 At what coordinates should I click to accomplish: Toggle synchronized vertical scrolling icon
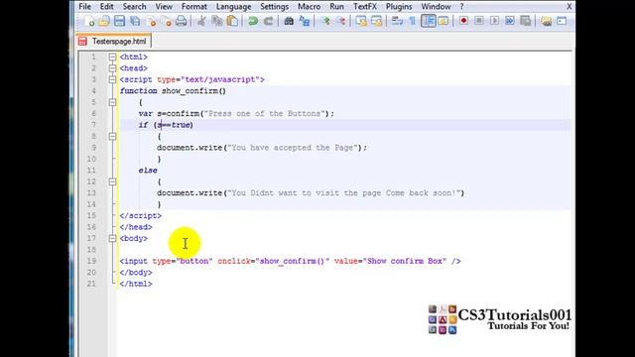(x=361, y=21)
